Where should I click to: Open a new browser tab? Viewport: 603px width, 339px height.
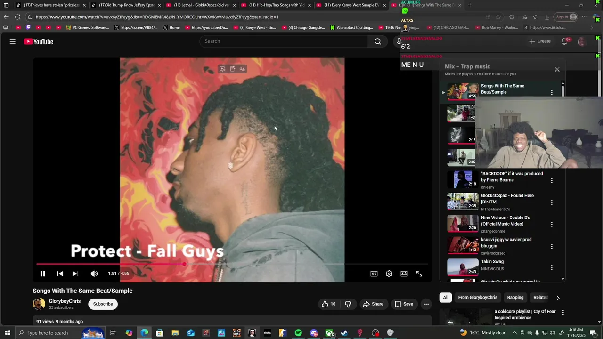pos(470,5)
